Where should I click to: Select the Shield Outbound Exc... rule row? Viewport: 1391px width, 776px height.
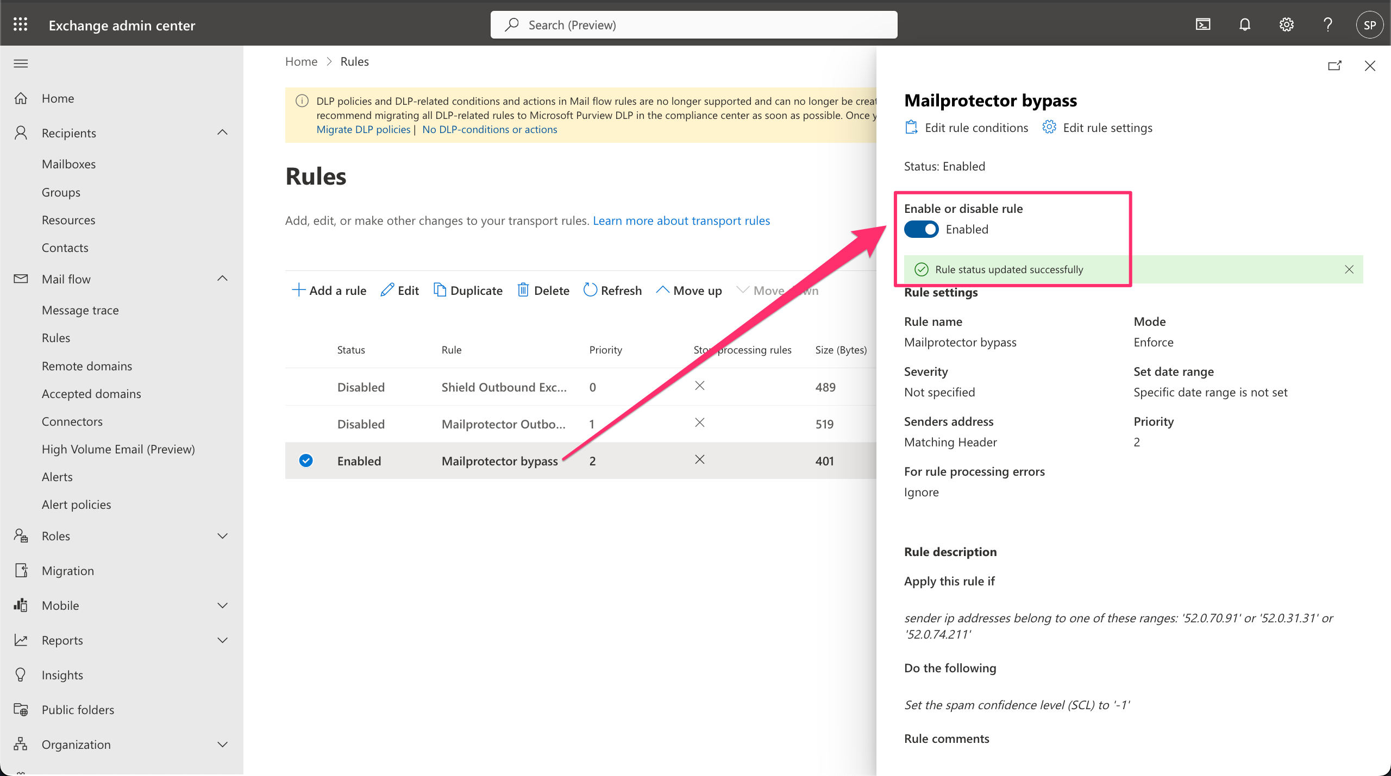pyautogui.click(x=580, y=387)
